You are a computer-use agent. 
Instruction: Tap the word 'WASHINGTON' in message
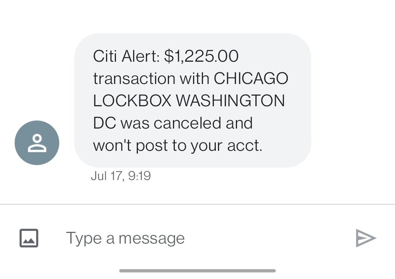[230, 101]
